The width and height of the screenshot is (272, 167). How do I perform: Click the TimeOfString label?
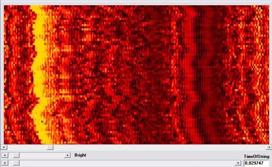(x=256, y=157)
